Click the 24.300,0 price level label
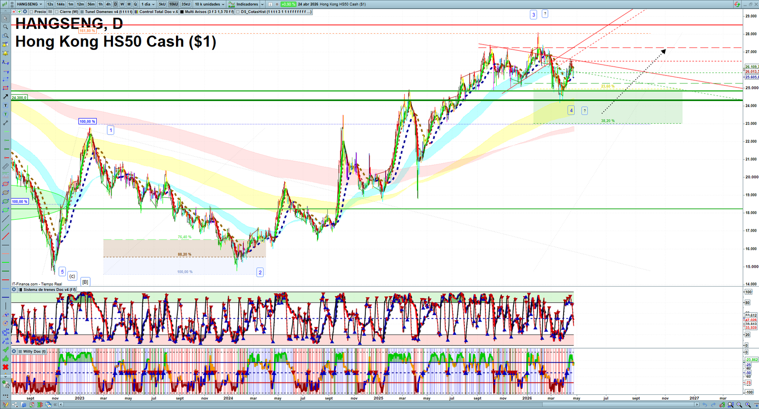The width and height of the screenshot is (759, 409). pos(19,97)
